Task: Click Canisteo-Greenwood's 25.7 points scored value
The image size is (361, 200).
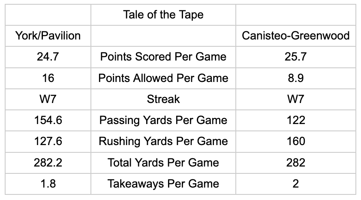Action: [295, 57]
